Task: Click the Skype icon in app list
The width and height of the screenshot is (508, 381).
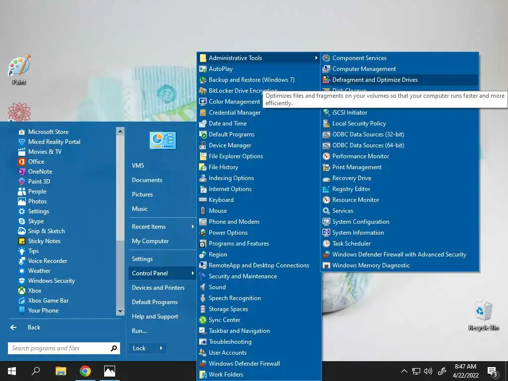Action: [x=22, y=221]
